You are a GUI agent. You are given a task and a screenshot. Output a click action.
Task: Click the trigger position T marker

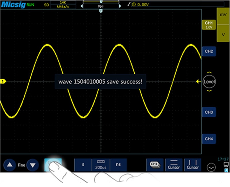click(x=101, y=11)
